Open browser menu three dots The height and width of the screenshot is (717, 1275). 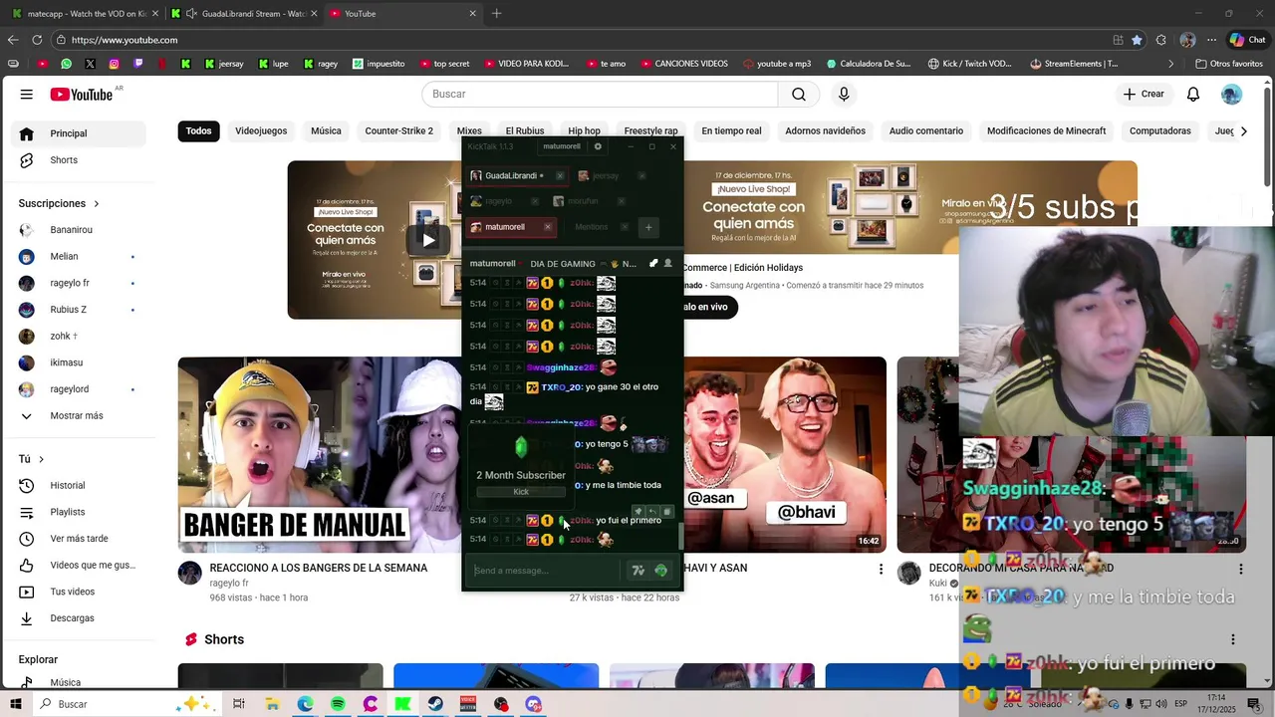(x=1211, y=40)
